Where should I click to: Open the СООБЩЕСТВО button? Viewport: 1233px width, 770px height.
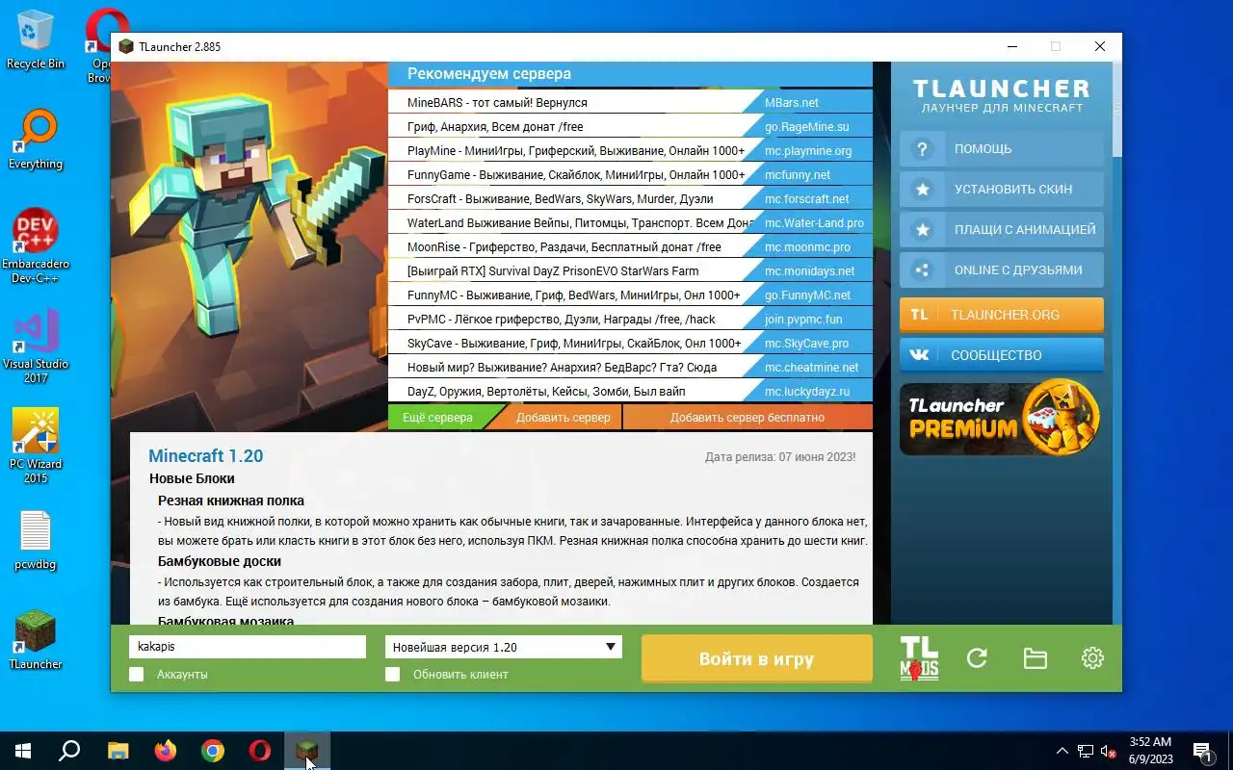(1002, 355)
